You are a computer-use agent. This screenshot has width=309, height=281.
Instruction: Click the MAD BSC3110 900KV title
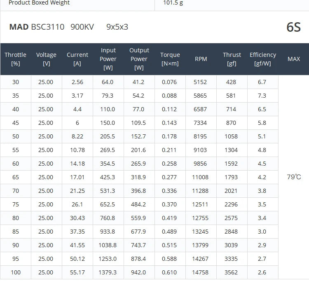51,27
